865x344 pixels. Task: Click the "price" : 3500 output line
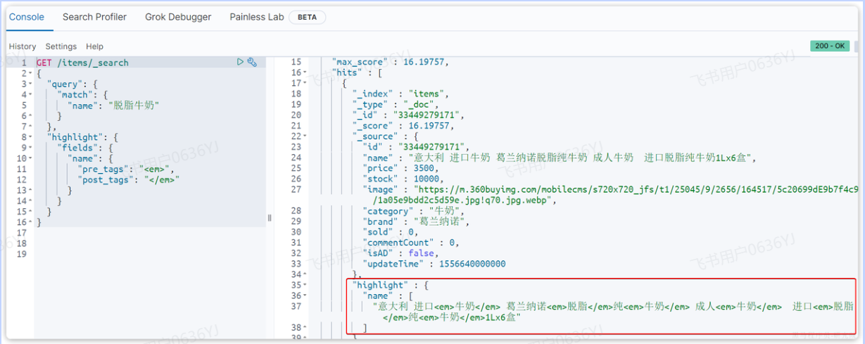(400, 169)
